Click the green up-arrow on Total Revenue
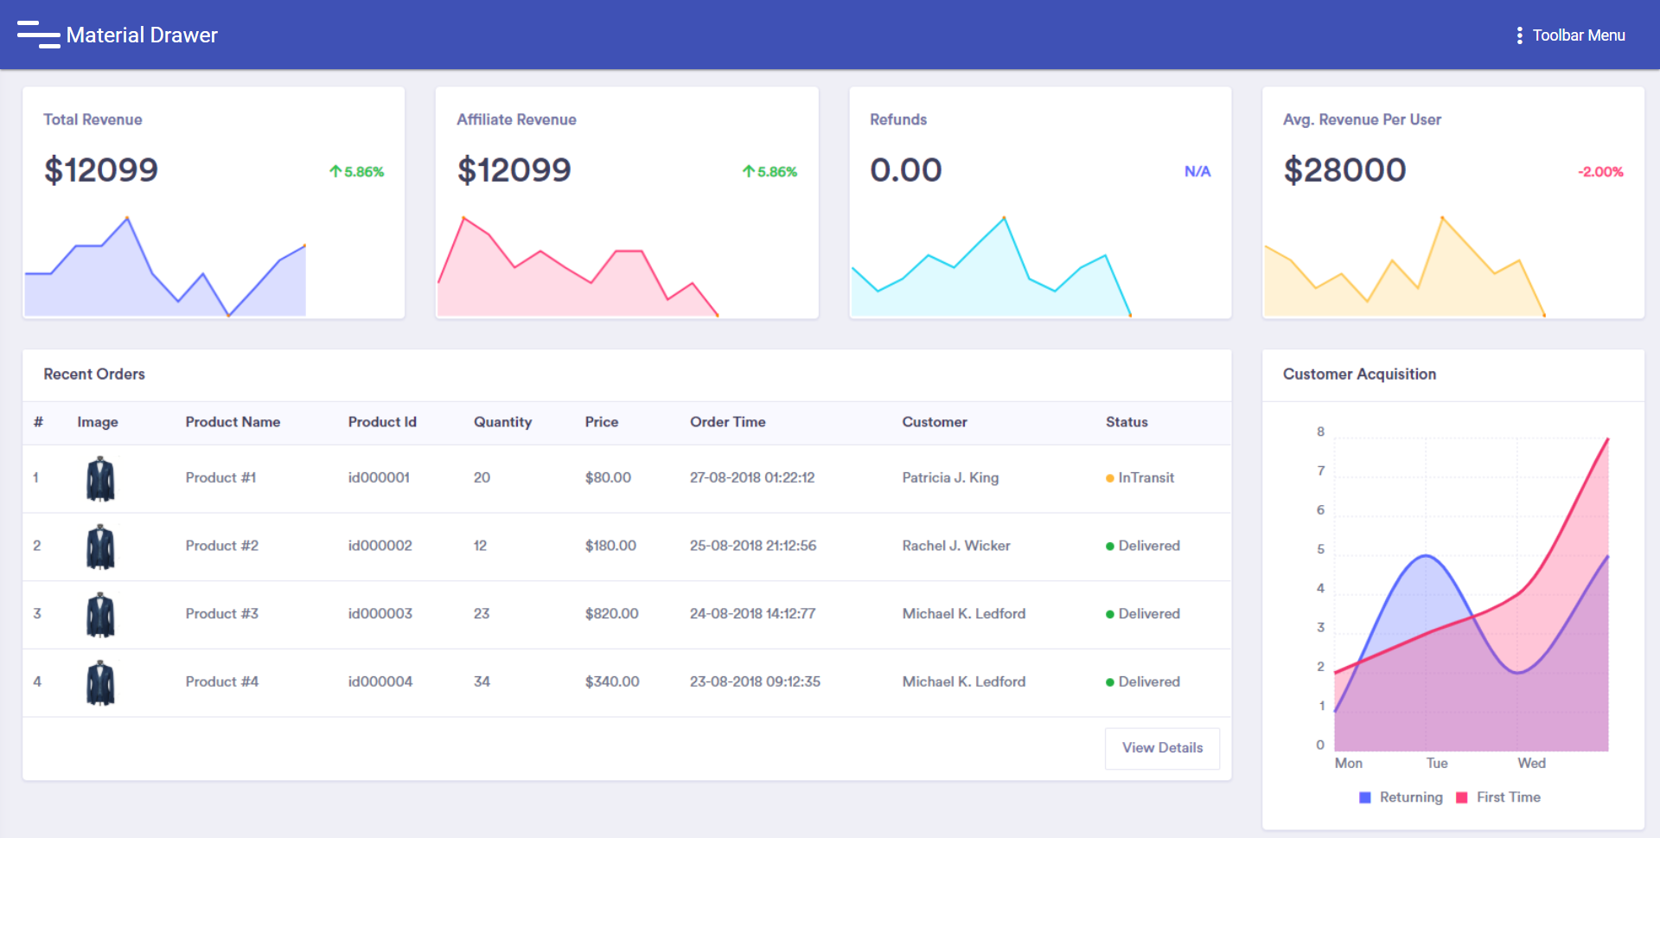Viewport: 1660px width, 934px height. tap(335, 171)
